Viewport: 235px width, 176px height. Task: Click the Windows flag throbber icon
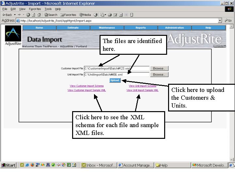coord(229,9)
